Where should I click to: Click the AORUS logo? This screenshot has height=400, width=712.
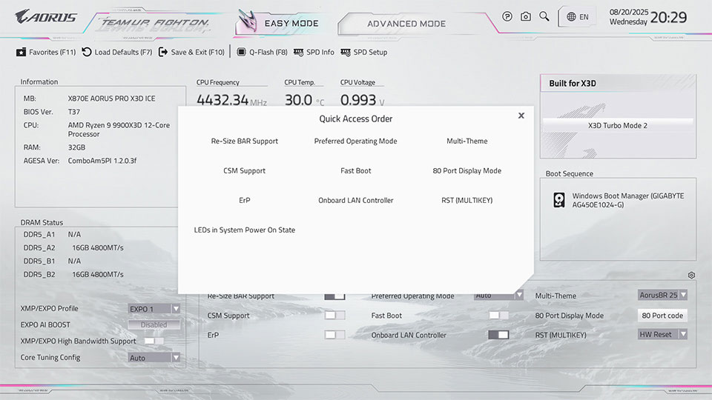pyautogui.click(x=46, y=17)
